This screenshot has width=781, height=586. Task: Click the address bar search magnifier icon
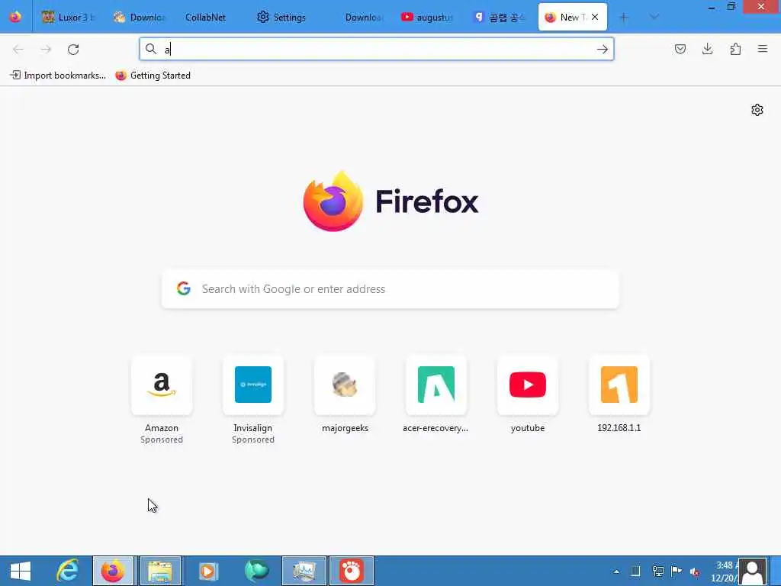point(150,48)
